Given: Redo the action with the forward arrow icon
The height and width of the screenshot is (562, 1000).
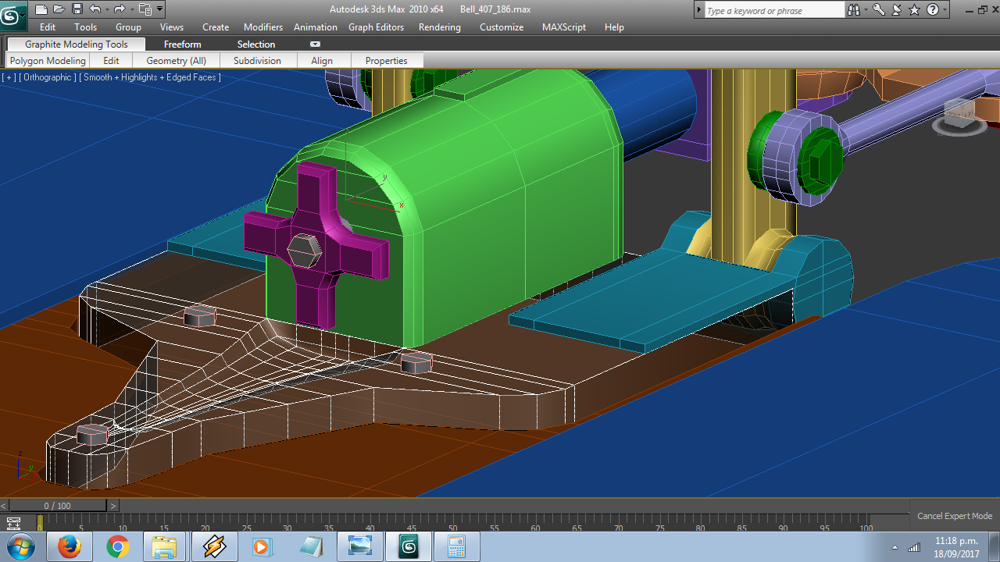Looking at the screenshot, I should point(120,9).
